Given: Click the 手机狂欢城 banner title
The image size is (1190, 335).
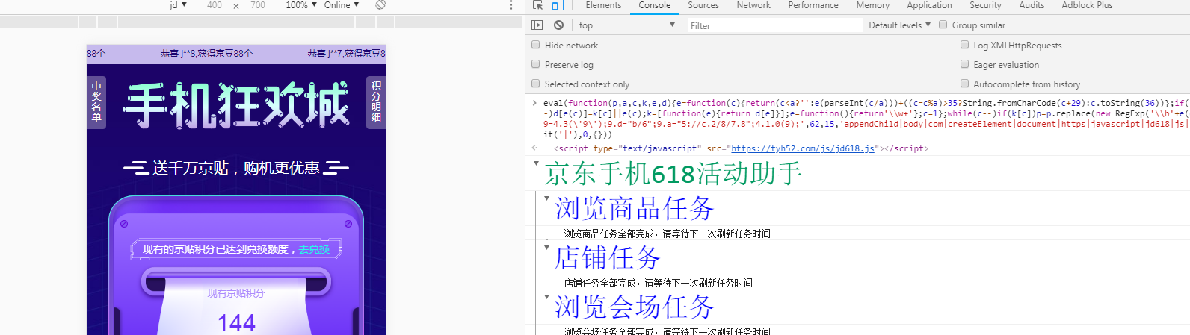Looking at the screenshot, I should (x=236, y=104).
